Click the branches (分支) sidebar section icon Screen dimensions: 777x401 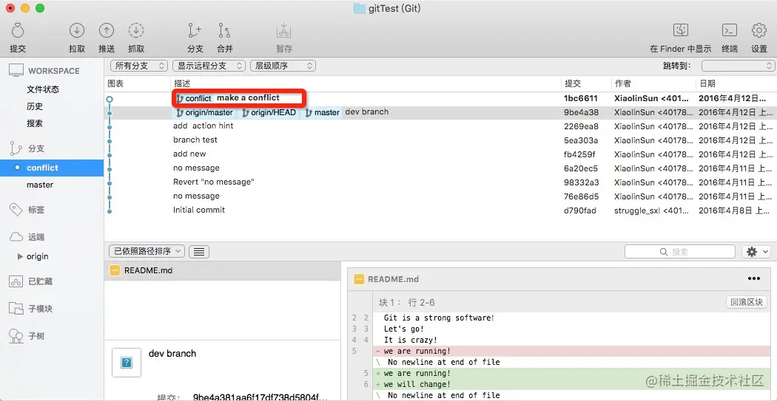16,148
